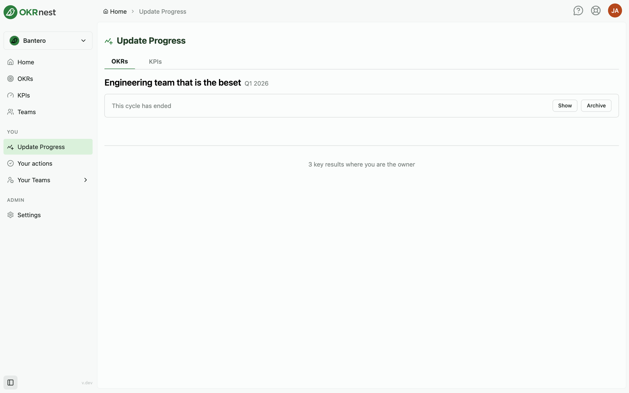Open Your actions in the sidebar

[x=48, y=163]
